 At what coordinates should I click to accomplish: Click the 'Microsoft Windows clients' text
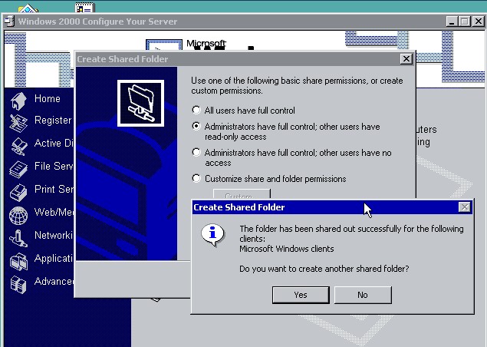coord(287,249)
